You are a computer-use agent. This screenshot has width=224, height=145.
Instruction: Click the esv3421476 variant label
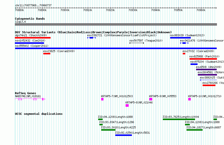[202, 41]
